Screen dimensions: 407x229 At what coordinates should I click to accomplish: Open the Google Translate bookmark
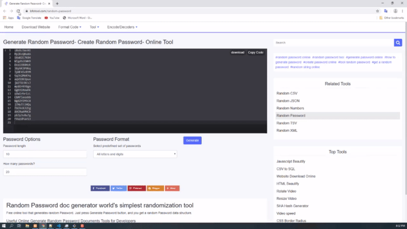pos(29,18)
